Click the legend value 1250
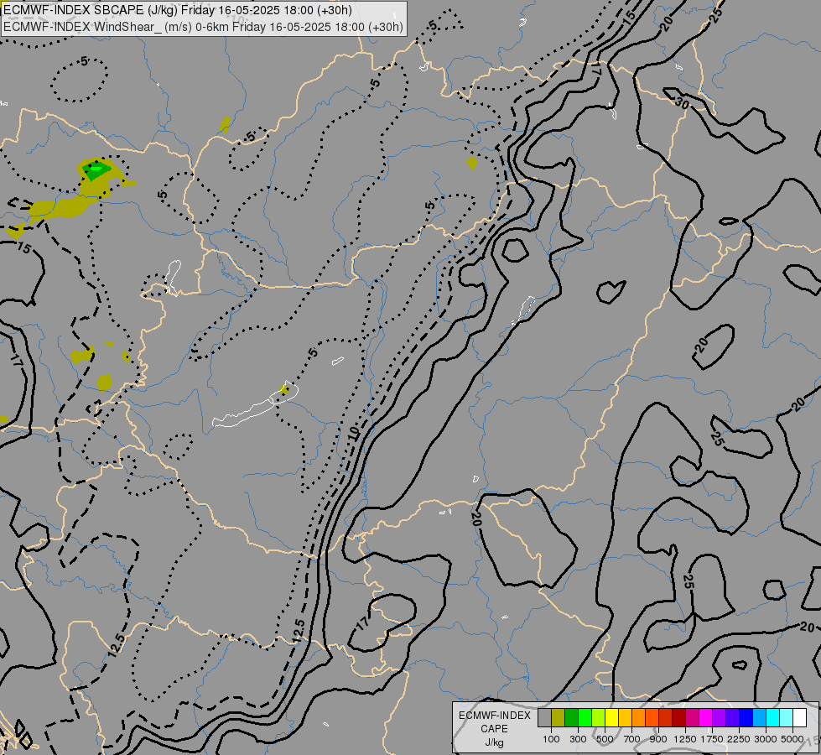This screenshot has height=755, width=821. coord(685,739)
